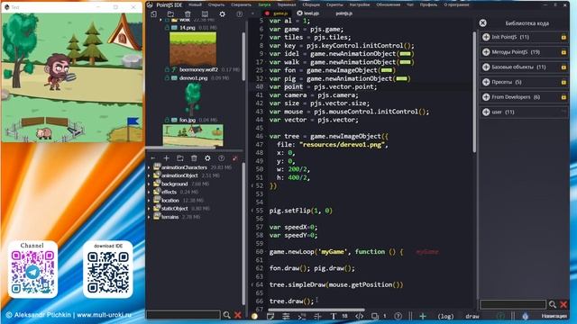Click the (log) button in bottom bar
The width and height of the screenshot is (577, 324).
point(445,316)
